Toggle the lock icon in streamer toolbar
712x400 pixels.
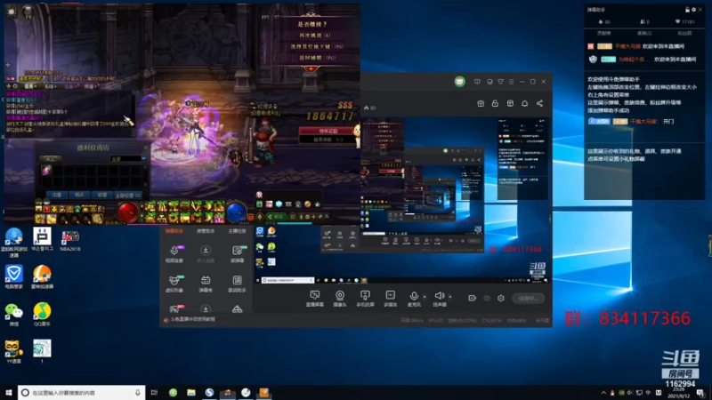click(495, 103)
